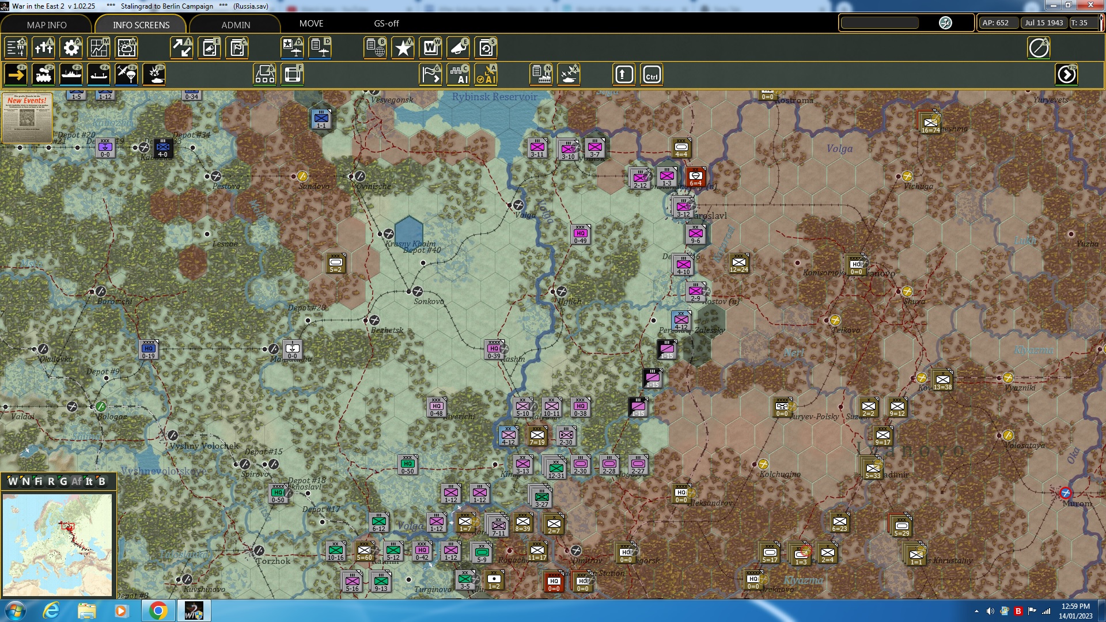Open the New Events newspaper thumbnail
1106x622 pixels.
click(x=27, y=117)
